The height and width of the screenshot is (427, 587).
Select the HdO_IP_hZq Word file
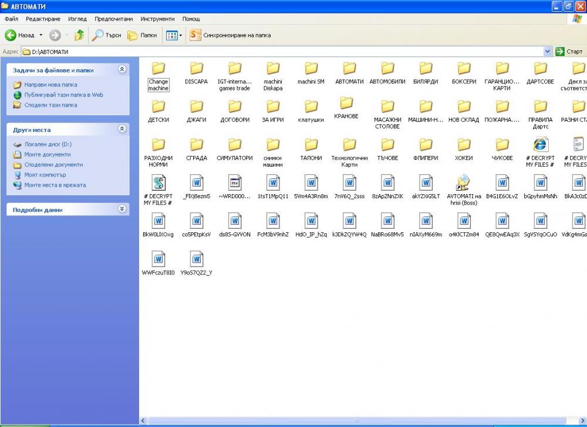pos(311,226)
